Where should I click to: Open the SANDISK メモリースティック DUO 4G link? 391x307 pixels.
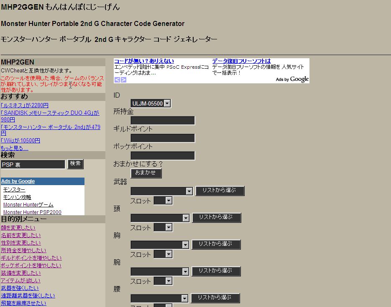click(x=50, y=116)
